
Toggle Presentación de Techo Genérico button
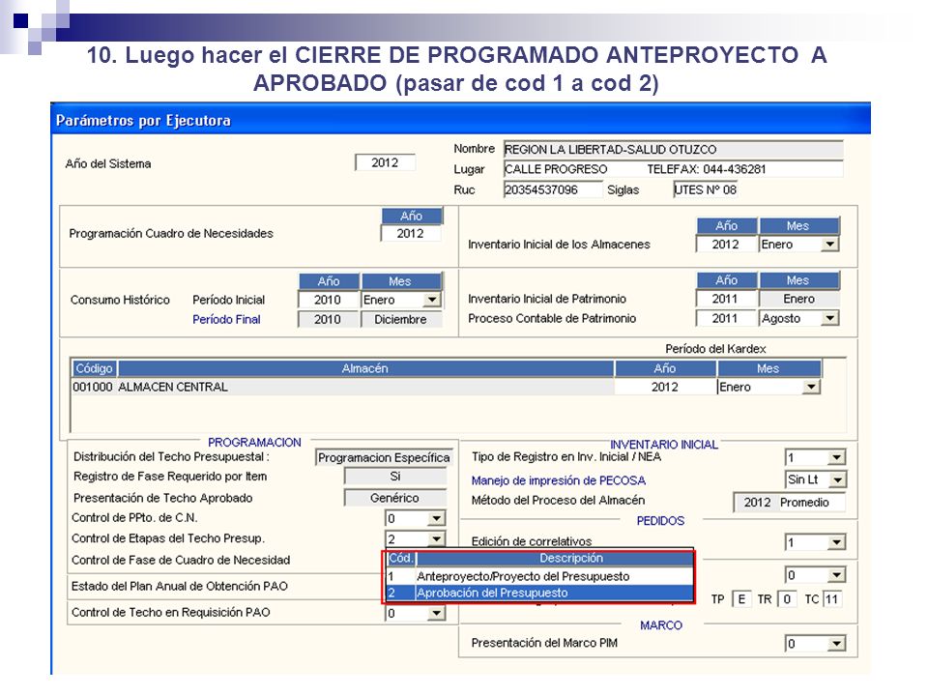[x=395, y=499]
